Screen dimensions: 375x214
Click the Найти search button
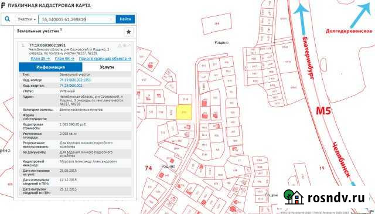tap(125, 19)
